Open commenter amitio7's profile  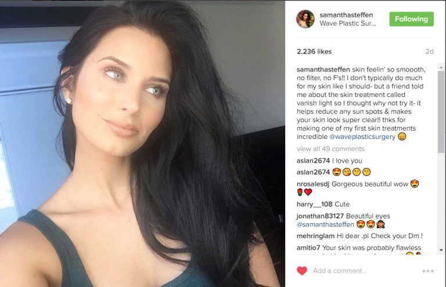click(308, 247)
